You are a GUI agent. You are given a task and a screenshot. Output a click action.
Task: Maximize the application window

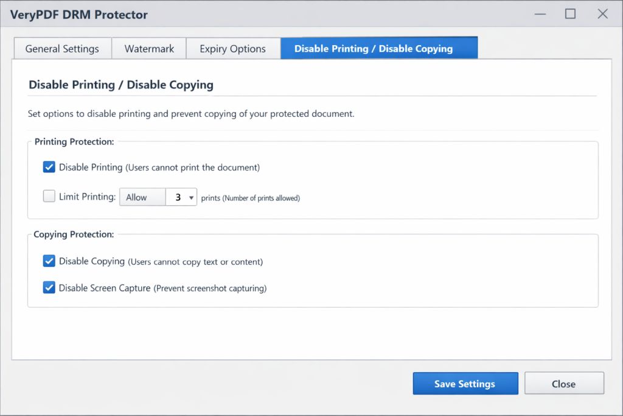tap(571, 13)
